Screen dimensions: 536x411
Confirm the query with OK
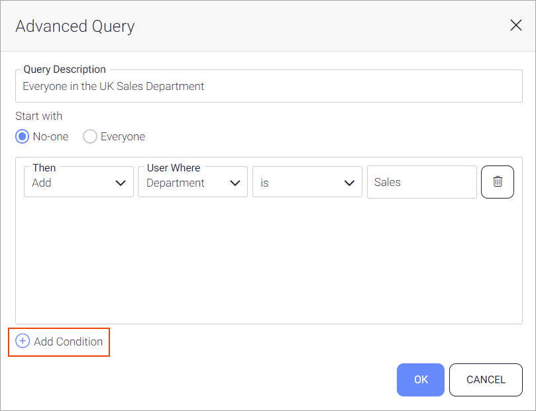click(x=421, y=380)
